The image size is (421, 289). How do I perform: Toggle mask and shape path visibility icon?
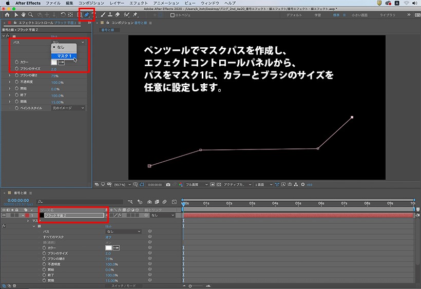142,185
